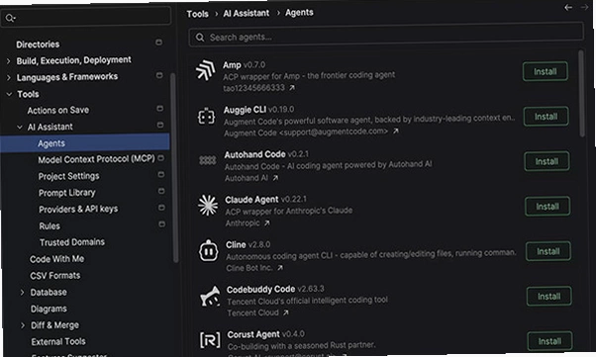The height and width of the screenshot is (357, 596).
Task: Open external link arrow next to Cline Bot Inc.
Action: 280,268
